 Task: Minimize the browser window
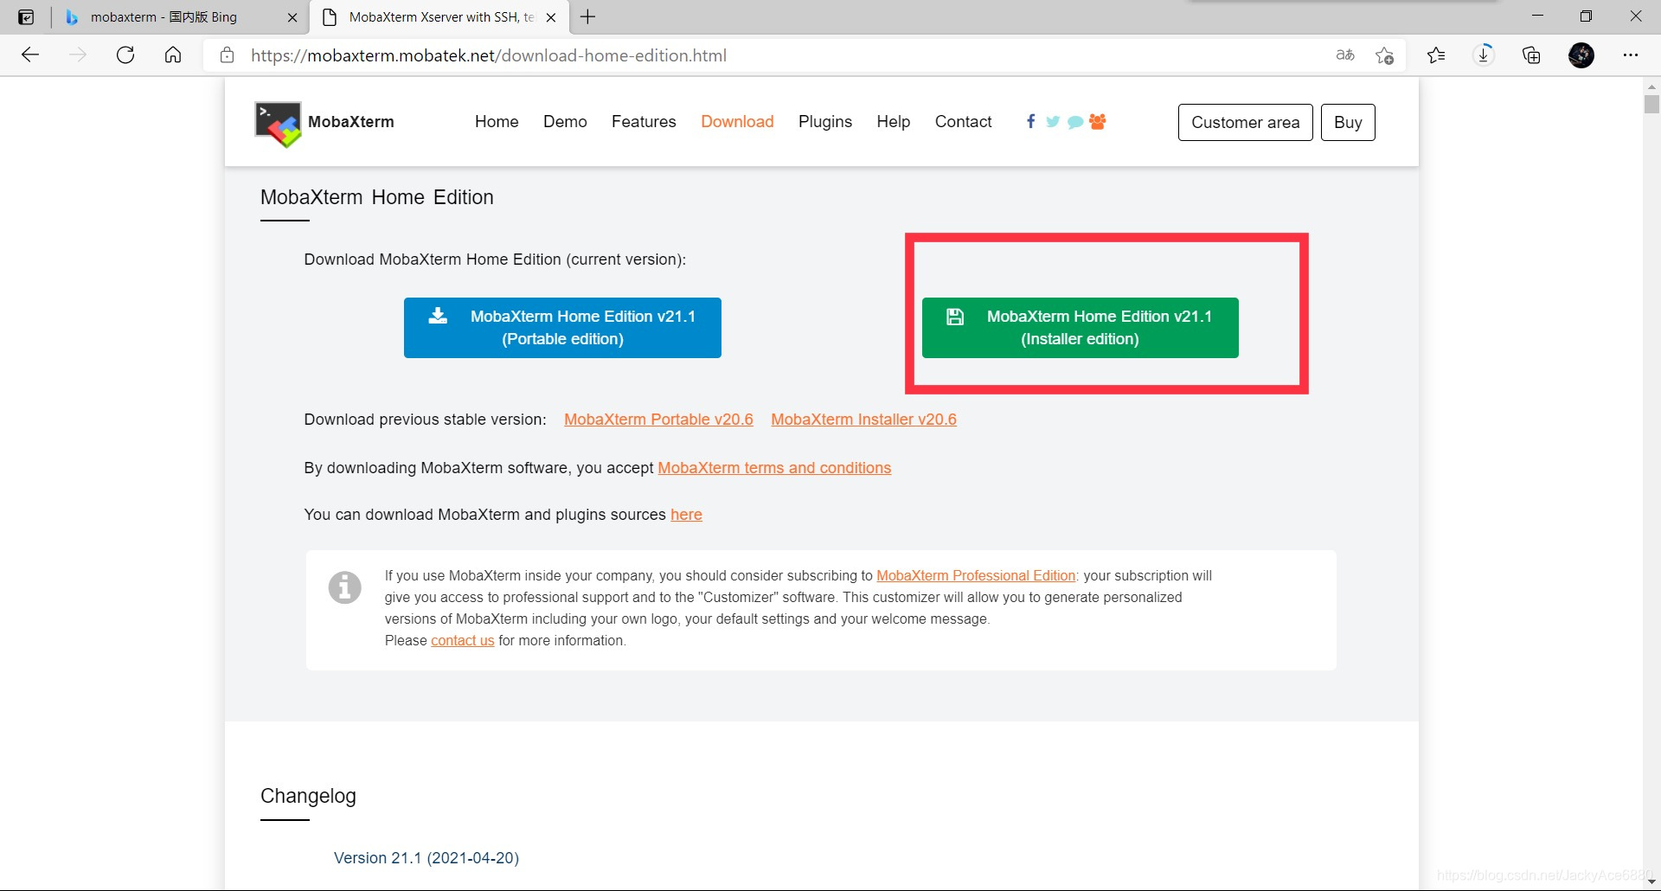(x=1537, y=16)
